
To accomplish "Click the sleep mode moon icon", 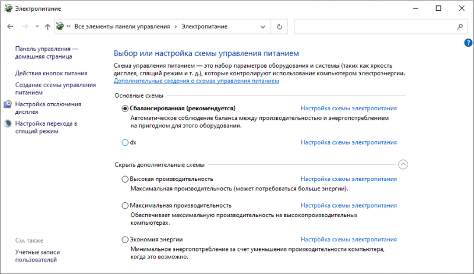I will (x=8, y=123).
